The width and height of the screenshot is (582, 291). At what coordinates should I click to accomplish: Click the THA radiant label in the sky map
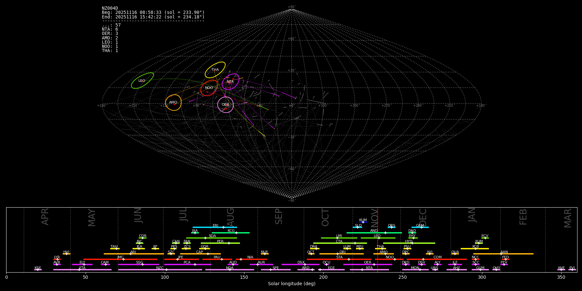(x=215, y=70)
